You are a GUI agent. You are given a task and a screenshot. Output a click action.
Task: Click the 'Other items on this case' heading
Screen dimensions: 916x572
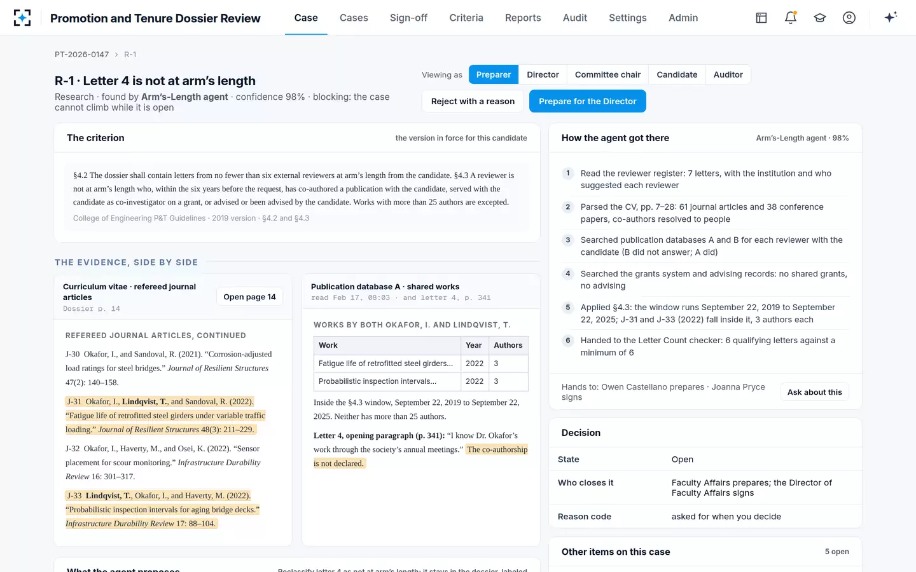[x=616, y=552]
